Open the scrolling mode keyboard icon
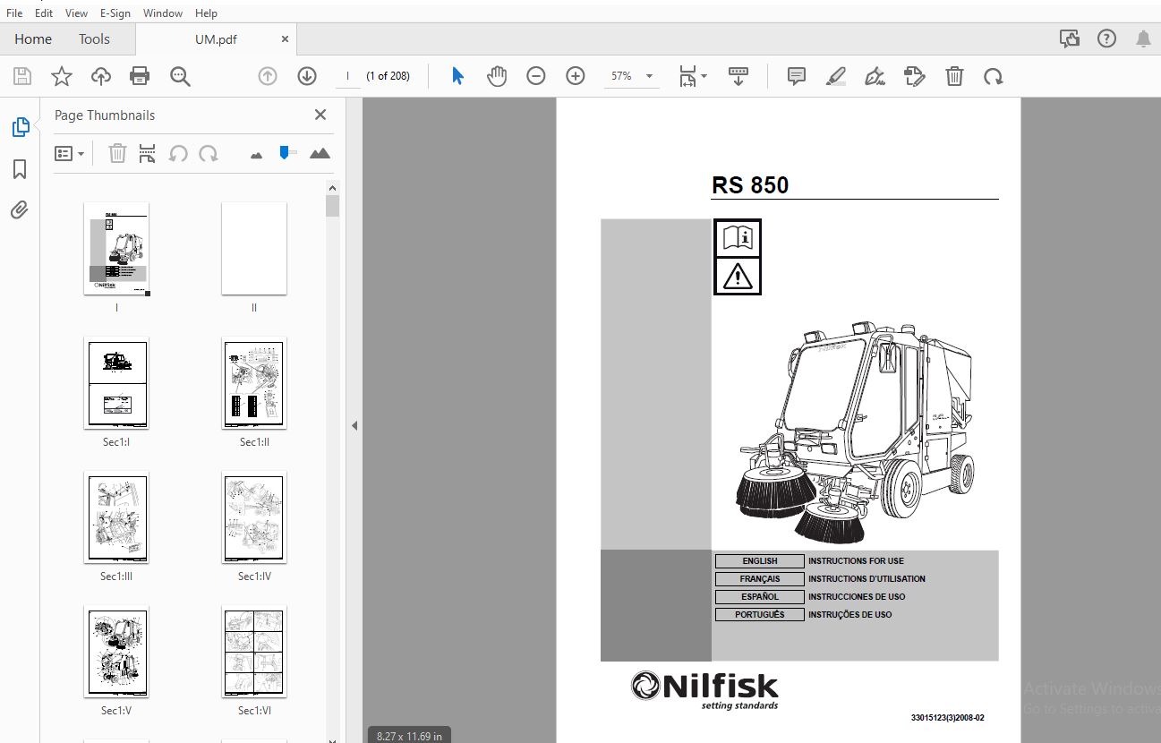This screenshot has width=1161, height=743. pos(738,76)
